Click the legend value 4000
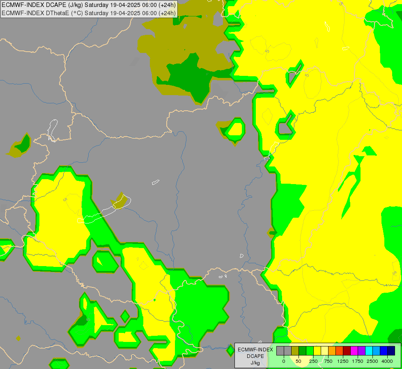Viewport: 402px width, 369px height. 387,361
